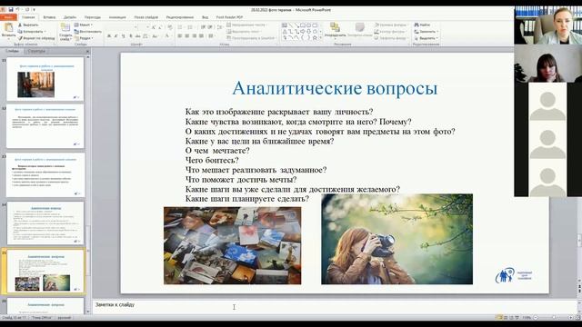Click the Replace (Заменить) icon

click(x=416, y=32)
